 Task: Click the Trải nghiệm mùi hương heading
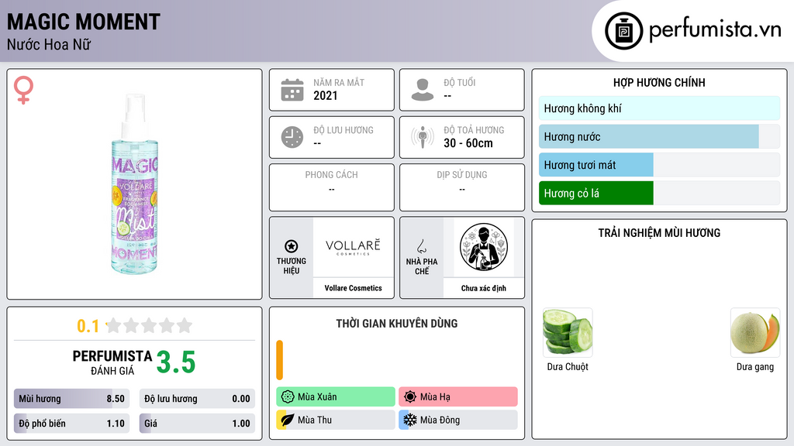point(659,233)
